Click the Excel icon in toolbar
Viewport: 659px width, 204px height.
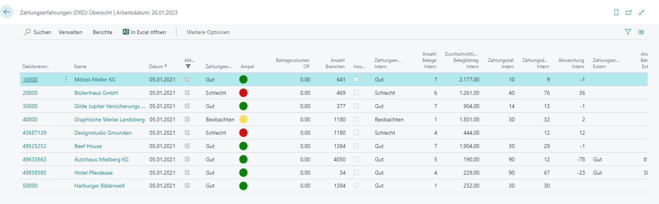(126, 32)
